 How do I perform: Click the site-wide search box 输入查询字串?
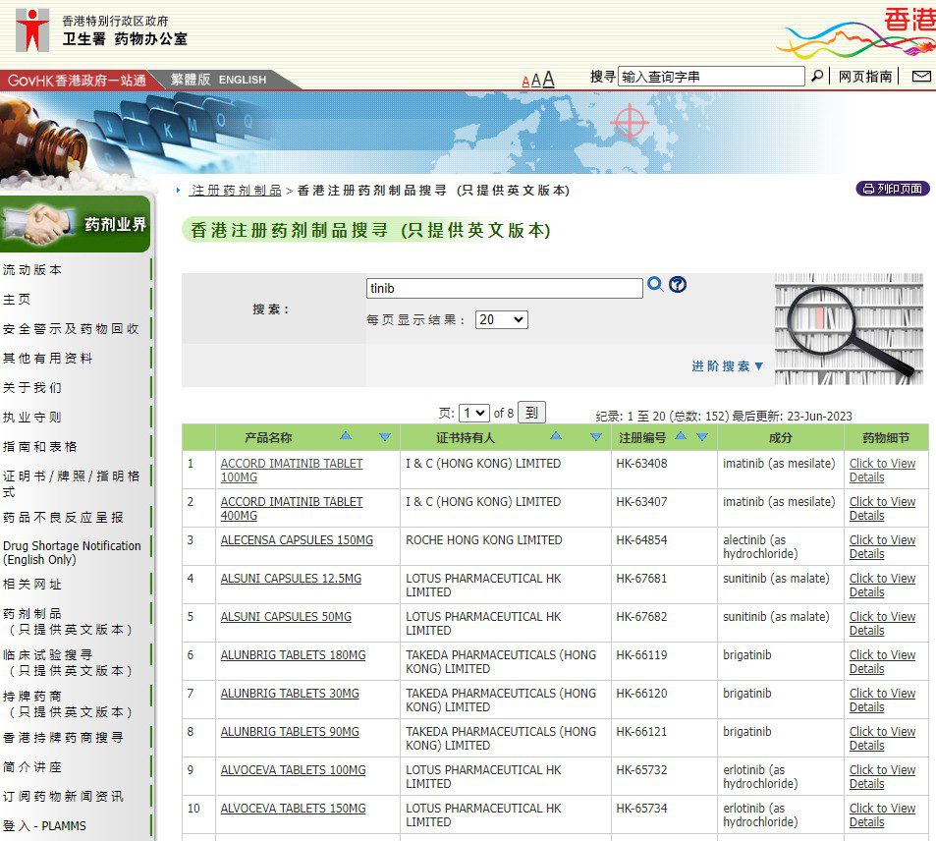(x=711, y=77)
